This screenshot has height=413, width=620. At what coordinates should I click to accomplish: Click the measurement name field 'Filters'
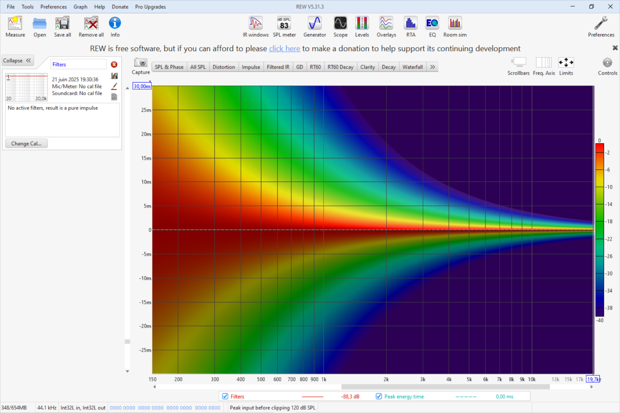(78, 65)
